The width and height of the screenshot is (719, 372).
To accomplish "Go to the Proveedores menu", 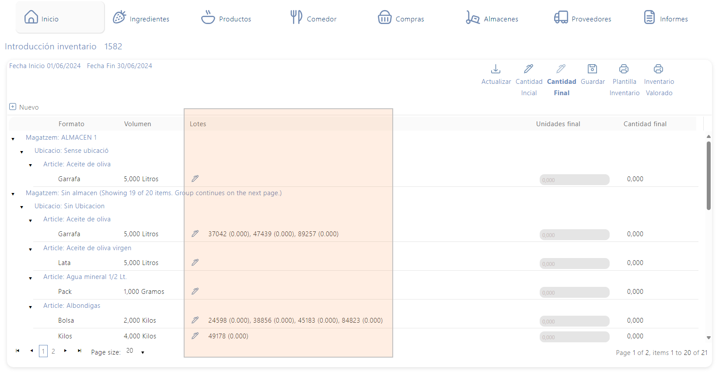I will 583,18.
